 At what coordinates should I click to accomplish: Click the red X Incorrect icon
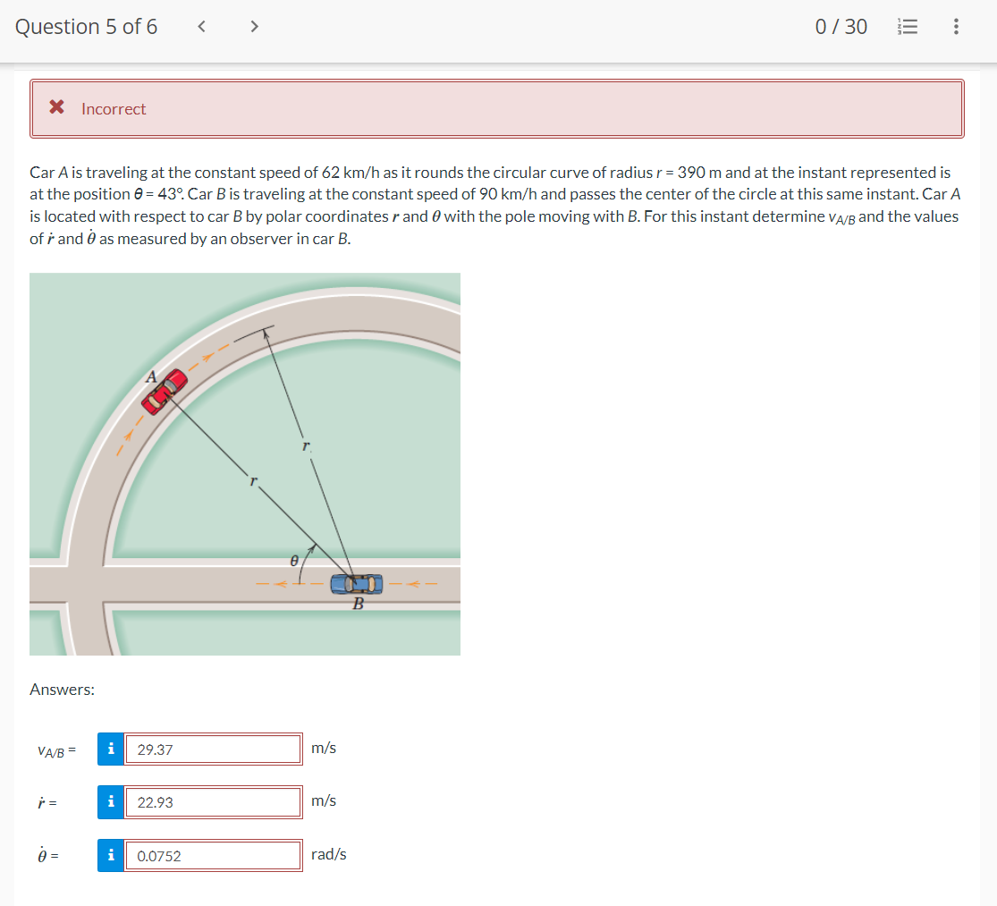[56, 106]
